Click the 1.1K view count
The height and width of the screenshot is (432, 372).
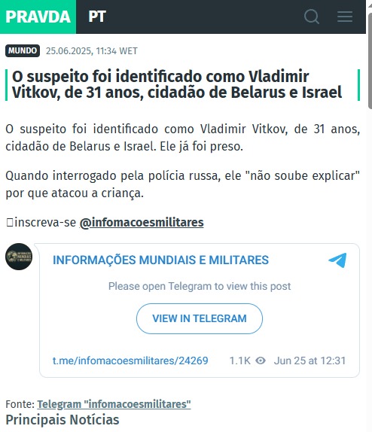(240, 361)
